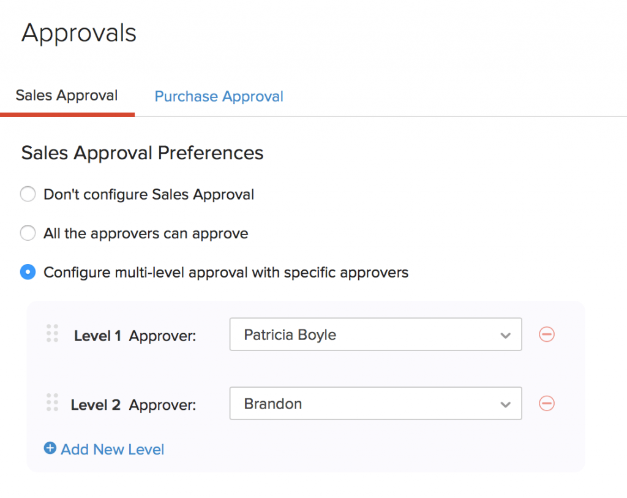The height and width of the screenshot is (498, 627).
Task: Click the "Don't configure Sales Approval" label text
Action: (149, 195)
